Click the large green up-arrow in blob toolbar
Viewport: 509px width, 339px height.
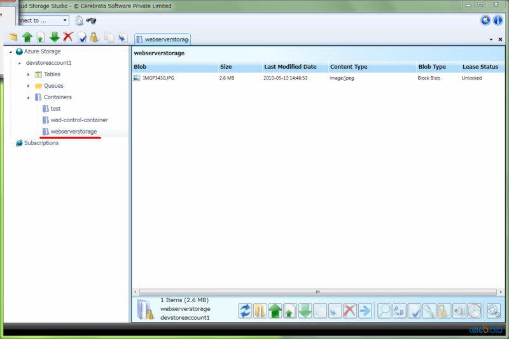click(275, 311)
